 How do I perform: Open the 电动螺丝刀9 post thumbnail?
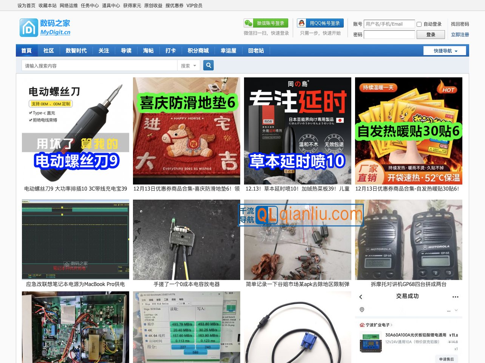click(75, 131)
